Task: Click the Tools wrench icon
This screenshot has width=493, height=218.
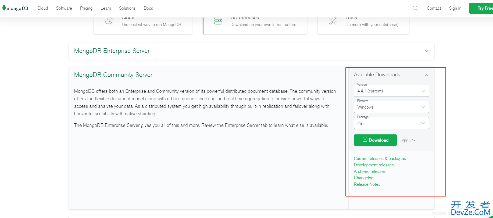Action: point(333,21)
